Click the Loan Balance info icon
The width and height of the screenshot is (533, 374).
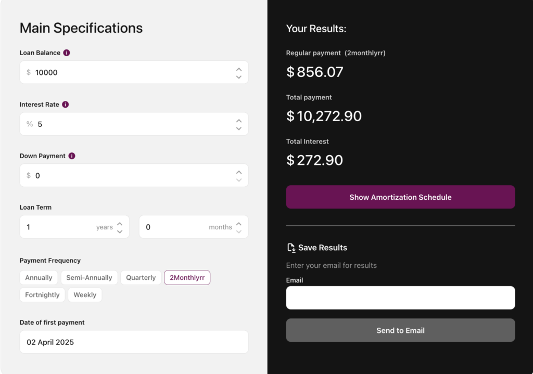click(67, 53)
